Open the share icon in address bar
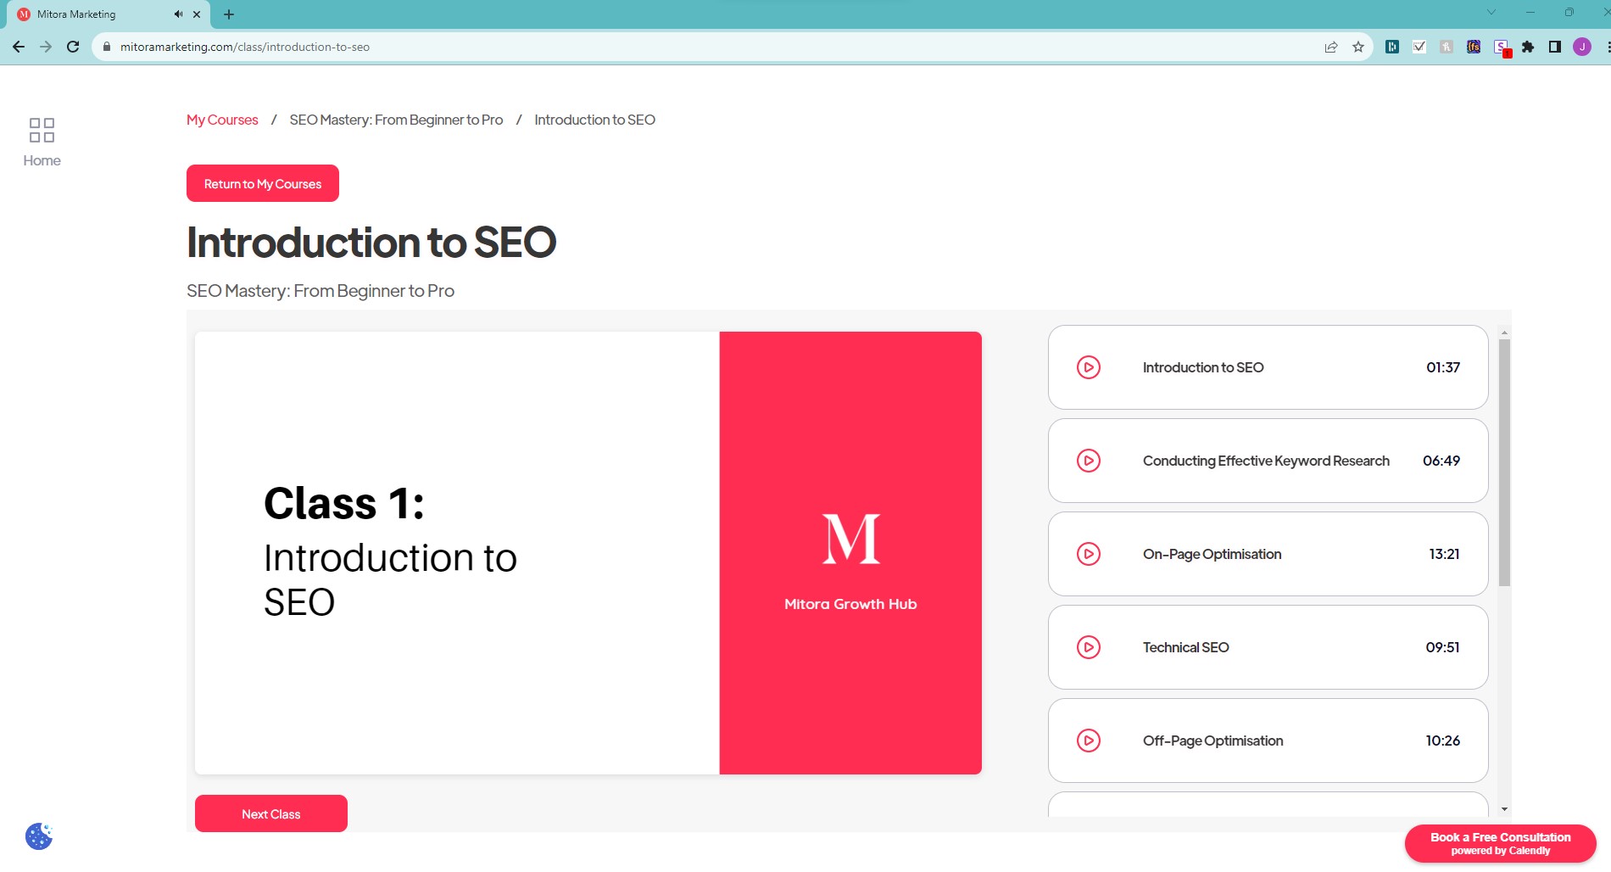This screenshot has height=872, width=1611. point(1330,47)
